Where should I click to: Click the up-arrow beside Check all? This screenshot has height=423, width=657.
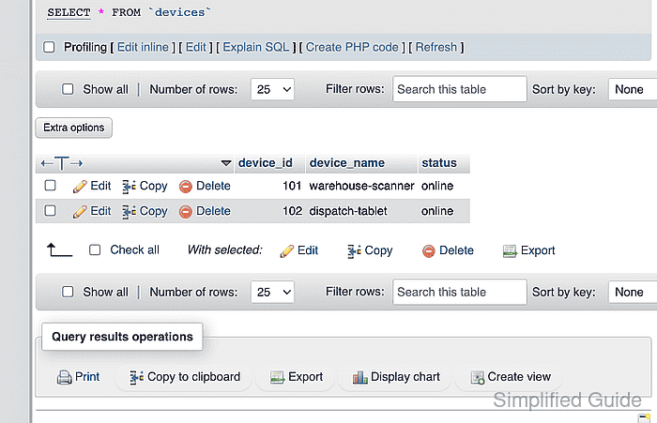pos(59,250)
